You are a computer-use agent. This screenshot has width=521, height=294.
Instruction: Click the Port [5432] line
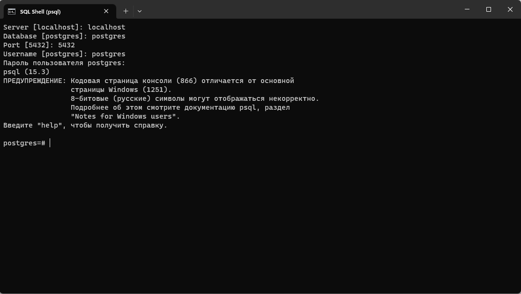(39, 45)
